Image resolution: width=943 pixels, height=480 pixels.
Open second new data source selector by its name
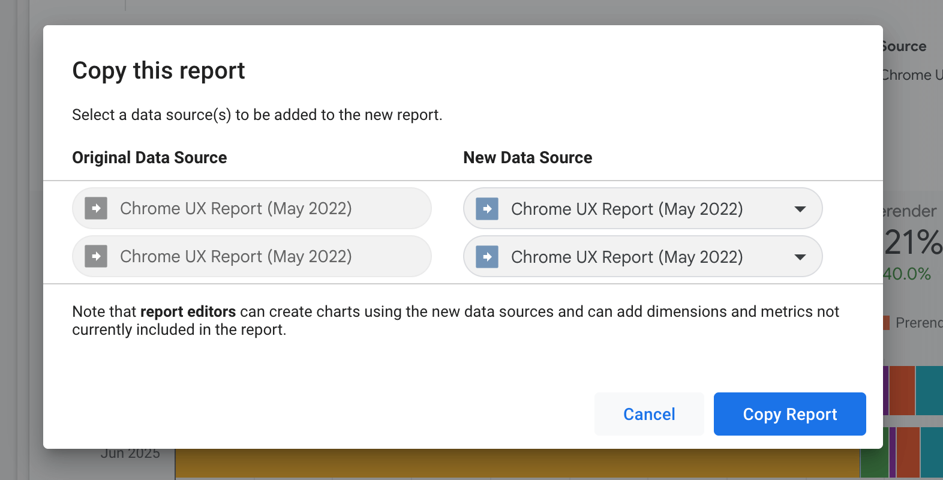tap(627, 257)
